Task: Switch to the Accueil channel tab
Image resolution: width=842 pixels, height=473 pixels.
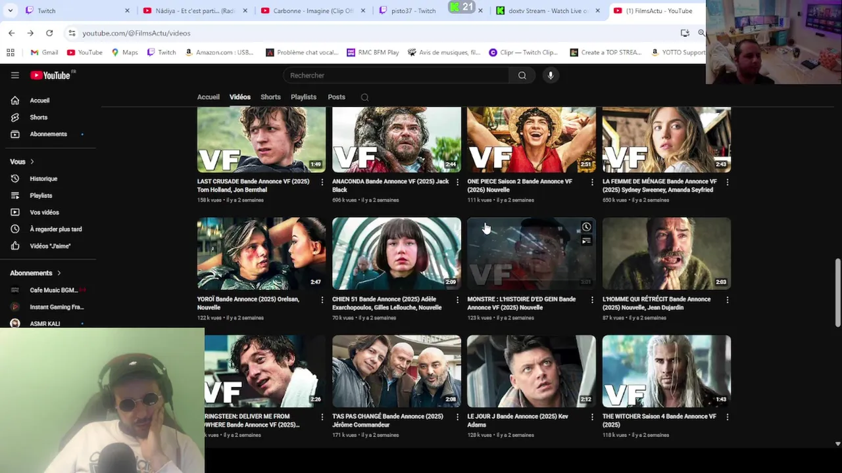Action: click(209, 97)
